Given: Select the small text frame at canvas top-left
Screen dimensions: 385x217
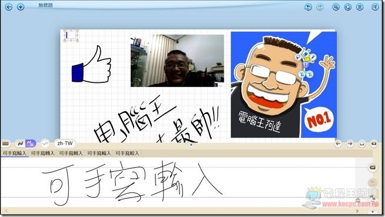Looking at the screenshot, I should point(71,35).
